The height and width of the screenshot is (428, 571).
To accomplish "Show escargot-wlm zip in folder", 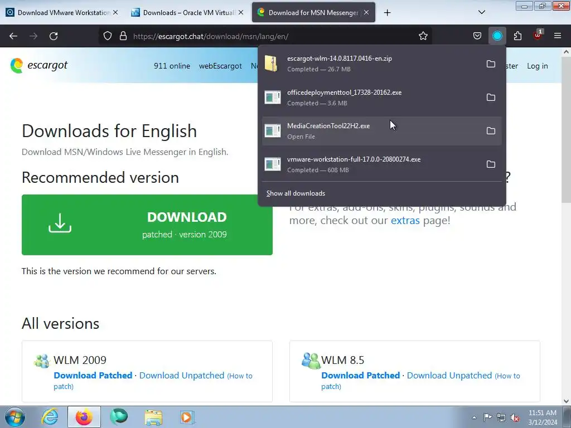I will tap(491, 64).
